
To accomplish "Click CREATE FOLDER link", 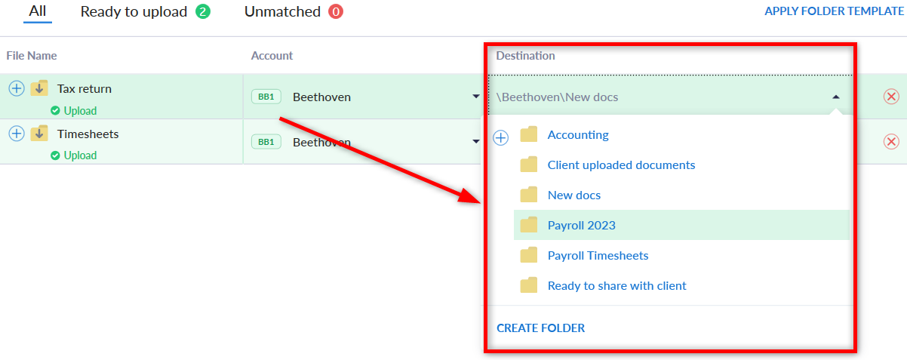I will pos(540,328).
